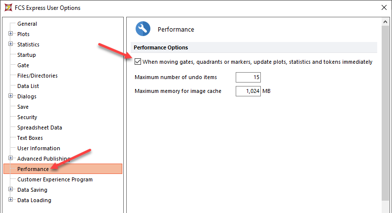The image size is (392, 213).
Task: Toggle immediate update when moving gates checkbox
Action: pyautogui.click(x=138, y=62)
